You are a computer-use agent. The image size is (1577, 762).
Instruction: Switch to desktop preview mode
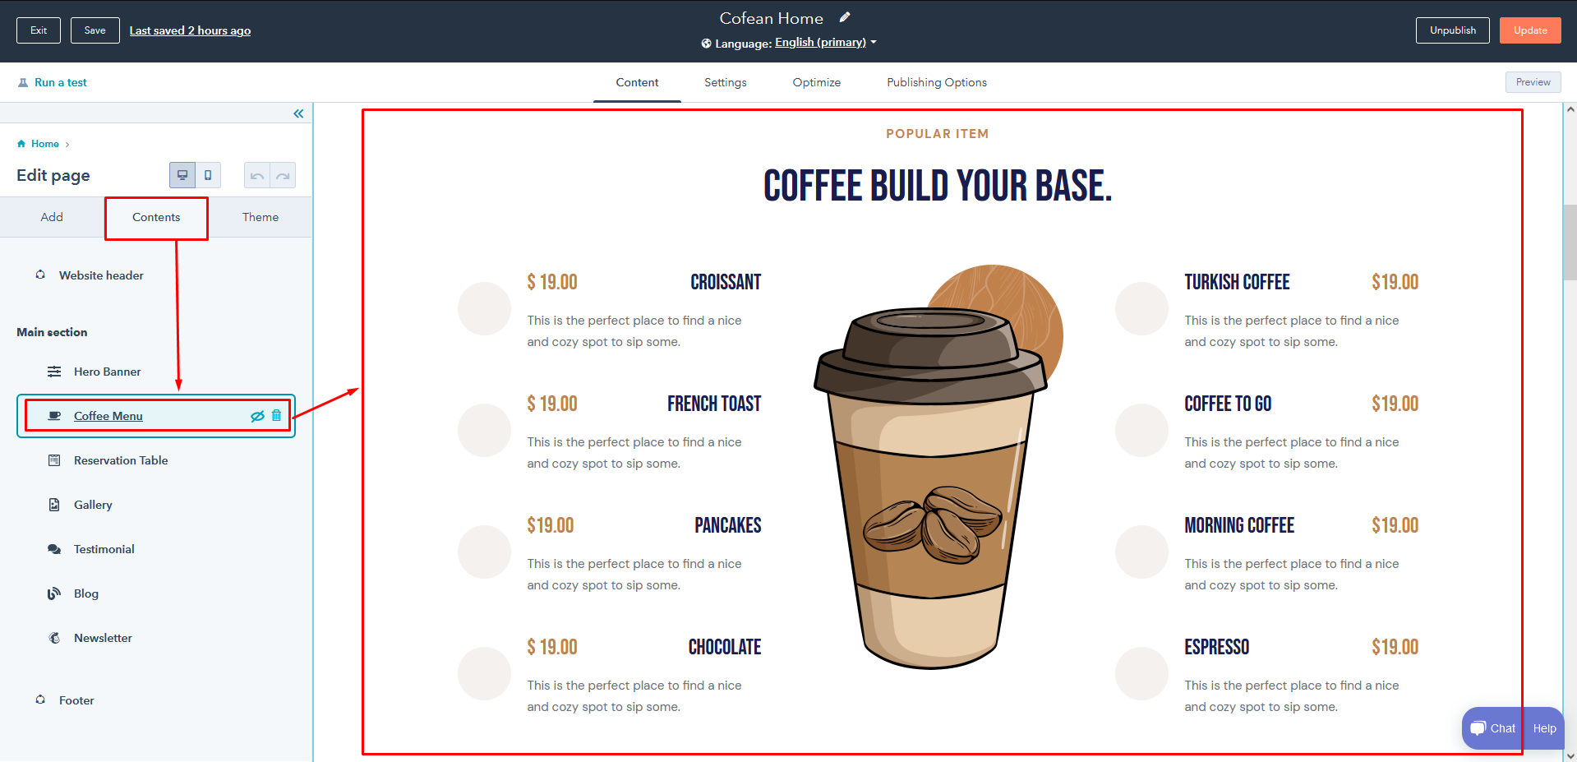(x=182, y=175)
